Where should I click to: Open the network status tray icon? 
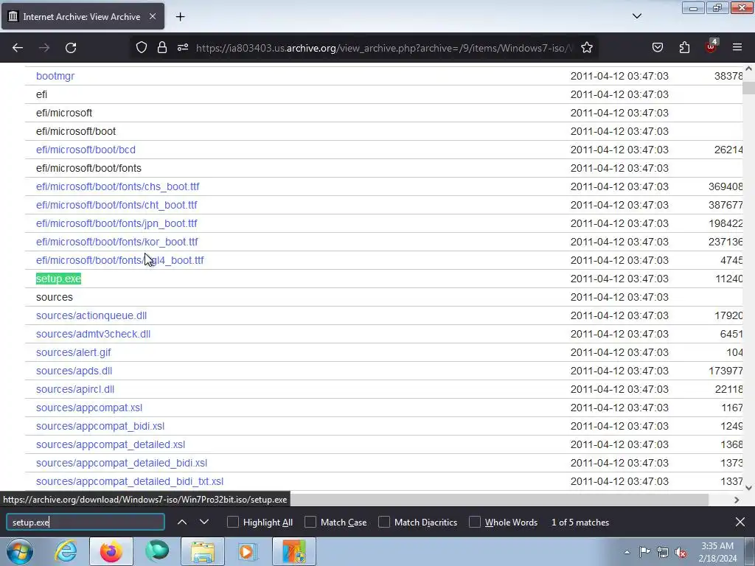tap(663, 552)
